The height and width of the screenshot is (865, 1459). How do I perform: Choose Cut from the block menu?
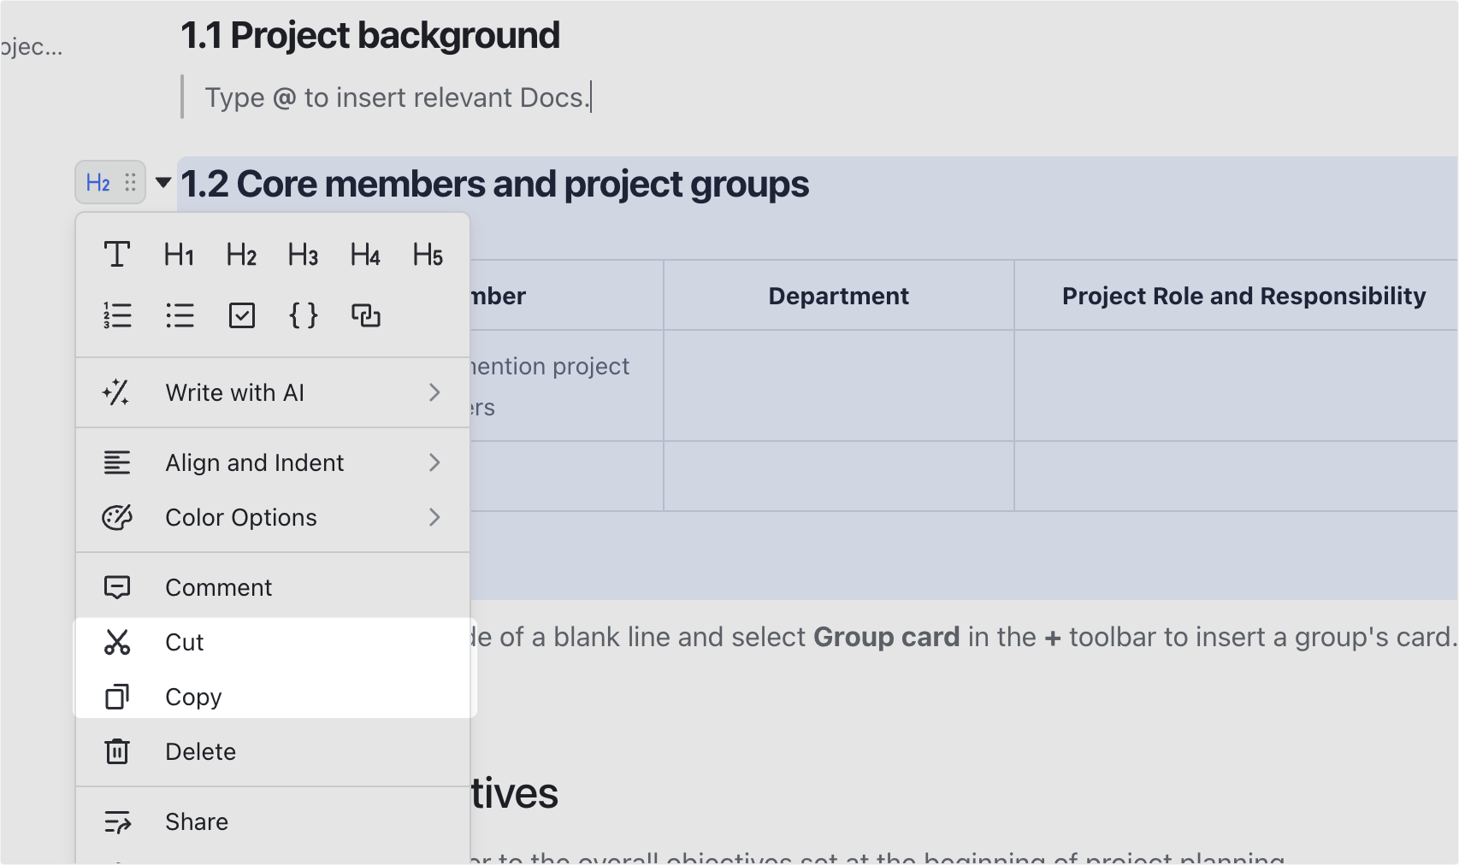coord(273,642)
